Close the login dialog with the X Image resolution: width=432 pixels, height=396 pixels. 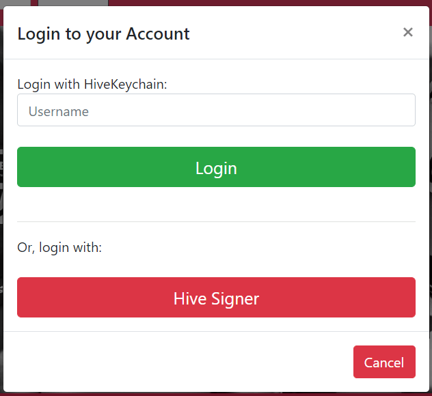coord(408,32)
